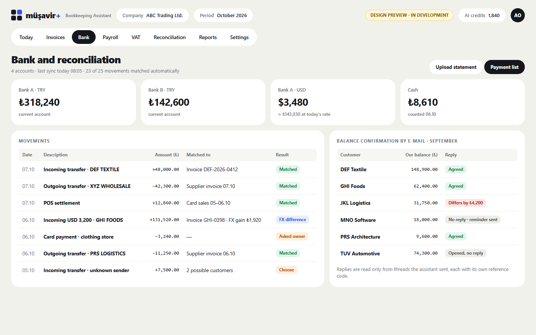Click Matched badge for XYZ WHOLESALE transfer

click(288, 186)
